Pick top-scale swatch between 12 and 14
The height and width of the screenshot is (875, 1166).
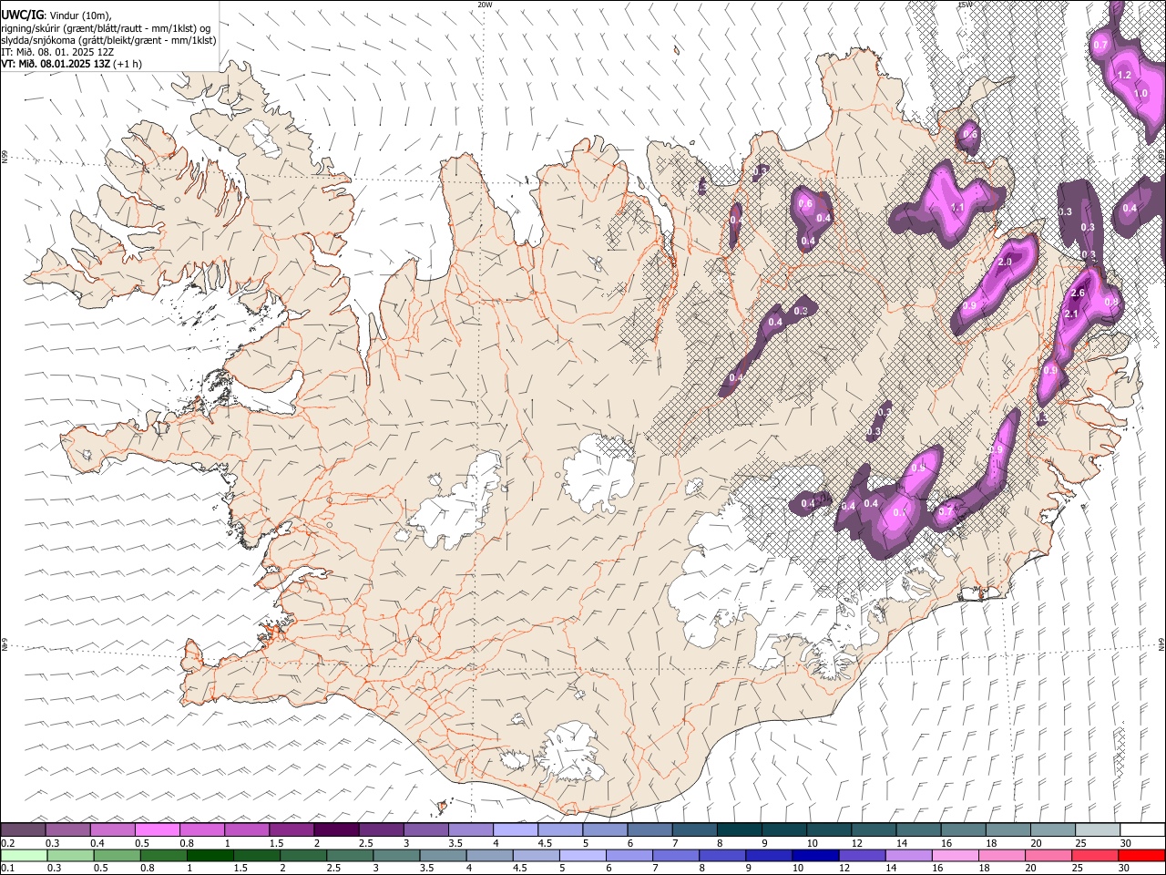tap(873, 829)
